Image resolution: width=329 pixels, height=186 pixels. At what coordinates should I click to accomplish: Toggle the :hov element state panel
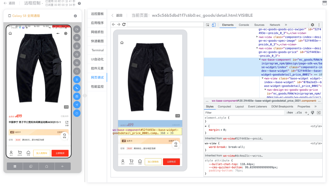[x=290, y=113]
